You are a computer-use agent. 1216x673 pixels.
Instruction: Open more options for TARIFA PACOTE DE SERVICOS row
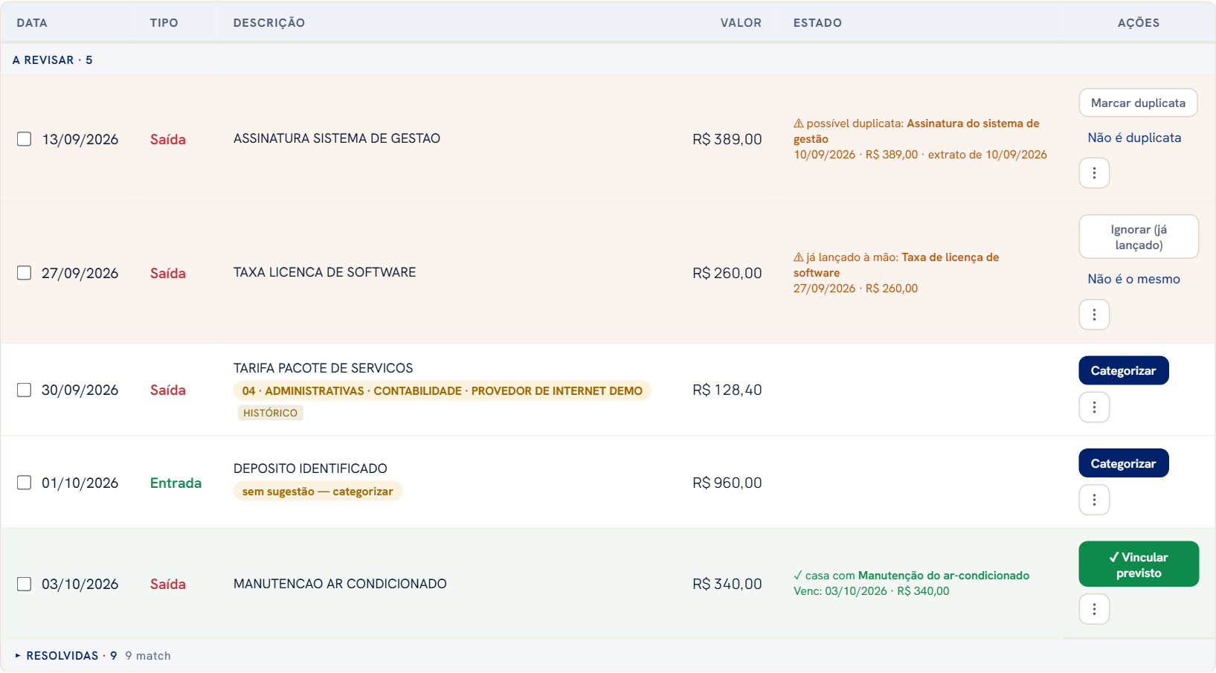pos(1094,408)
